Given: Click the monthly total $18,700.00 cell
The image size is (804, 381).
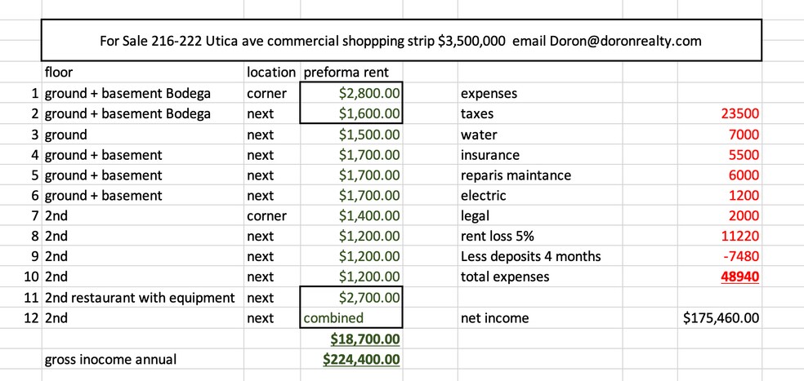Looking at the screenshot, I should point(364,339).
